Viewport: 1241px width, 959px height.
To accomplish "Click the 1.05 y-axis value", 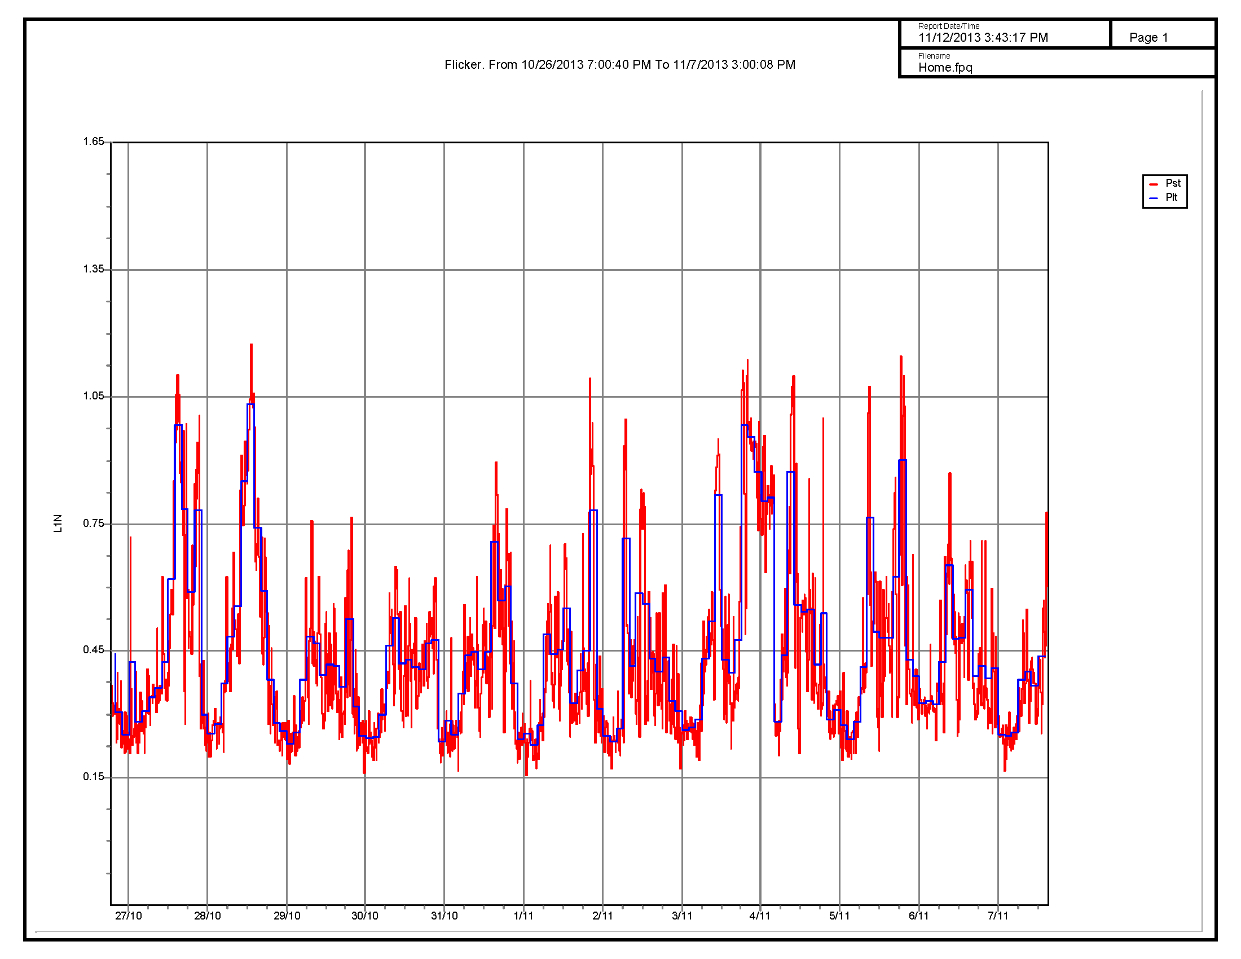I will click(x=94, y=396).
